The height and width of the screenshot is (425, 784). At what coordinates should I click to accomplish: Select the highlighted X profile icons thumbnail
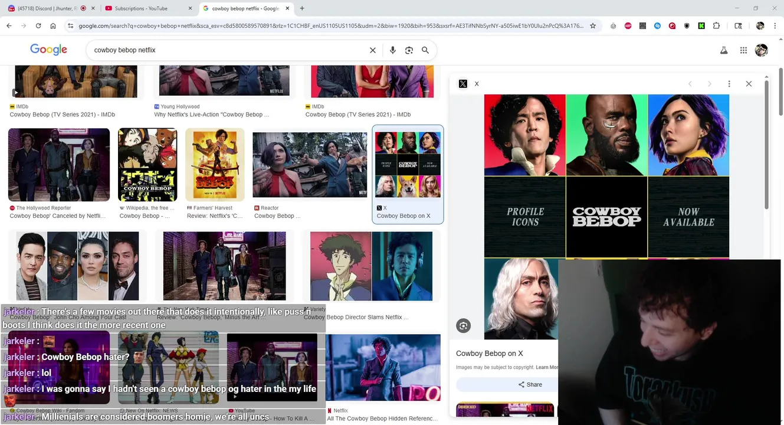click(408, 165)
